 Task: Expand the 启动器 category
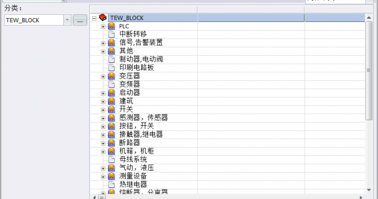click(x=103, y=93)
